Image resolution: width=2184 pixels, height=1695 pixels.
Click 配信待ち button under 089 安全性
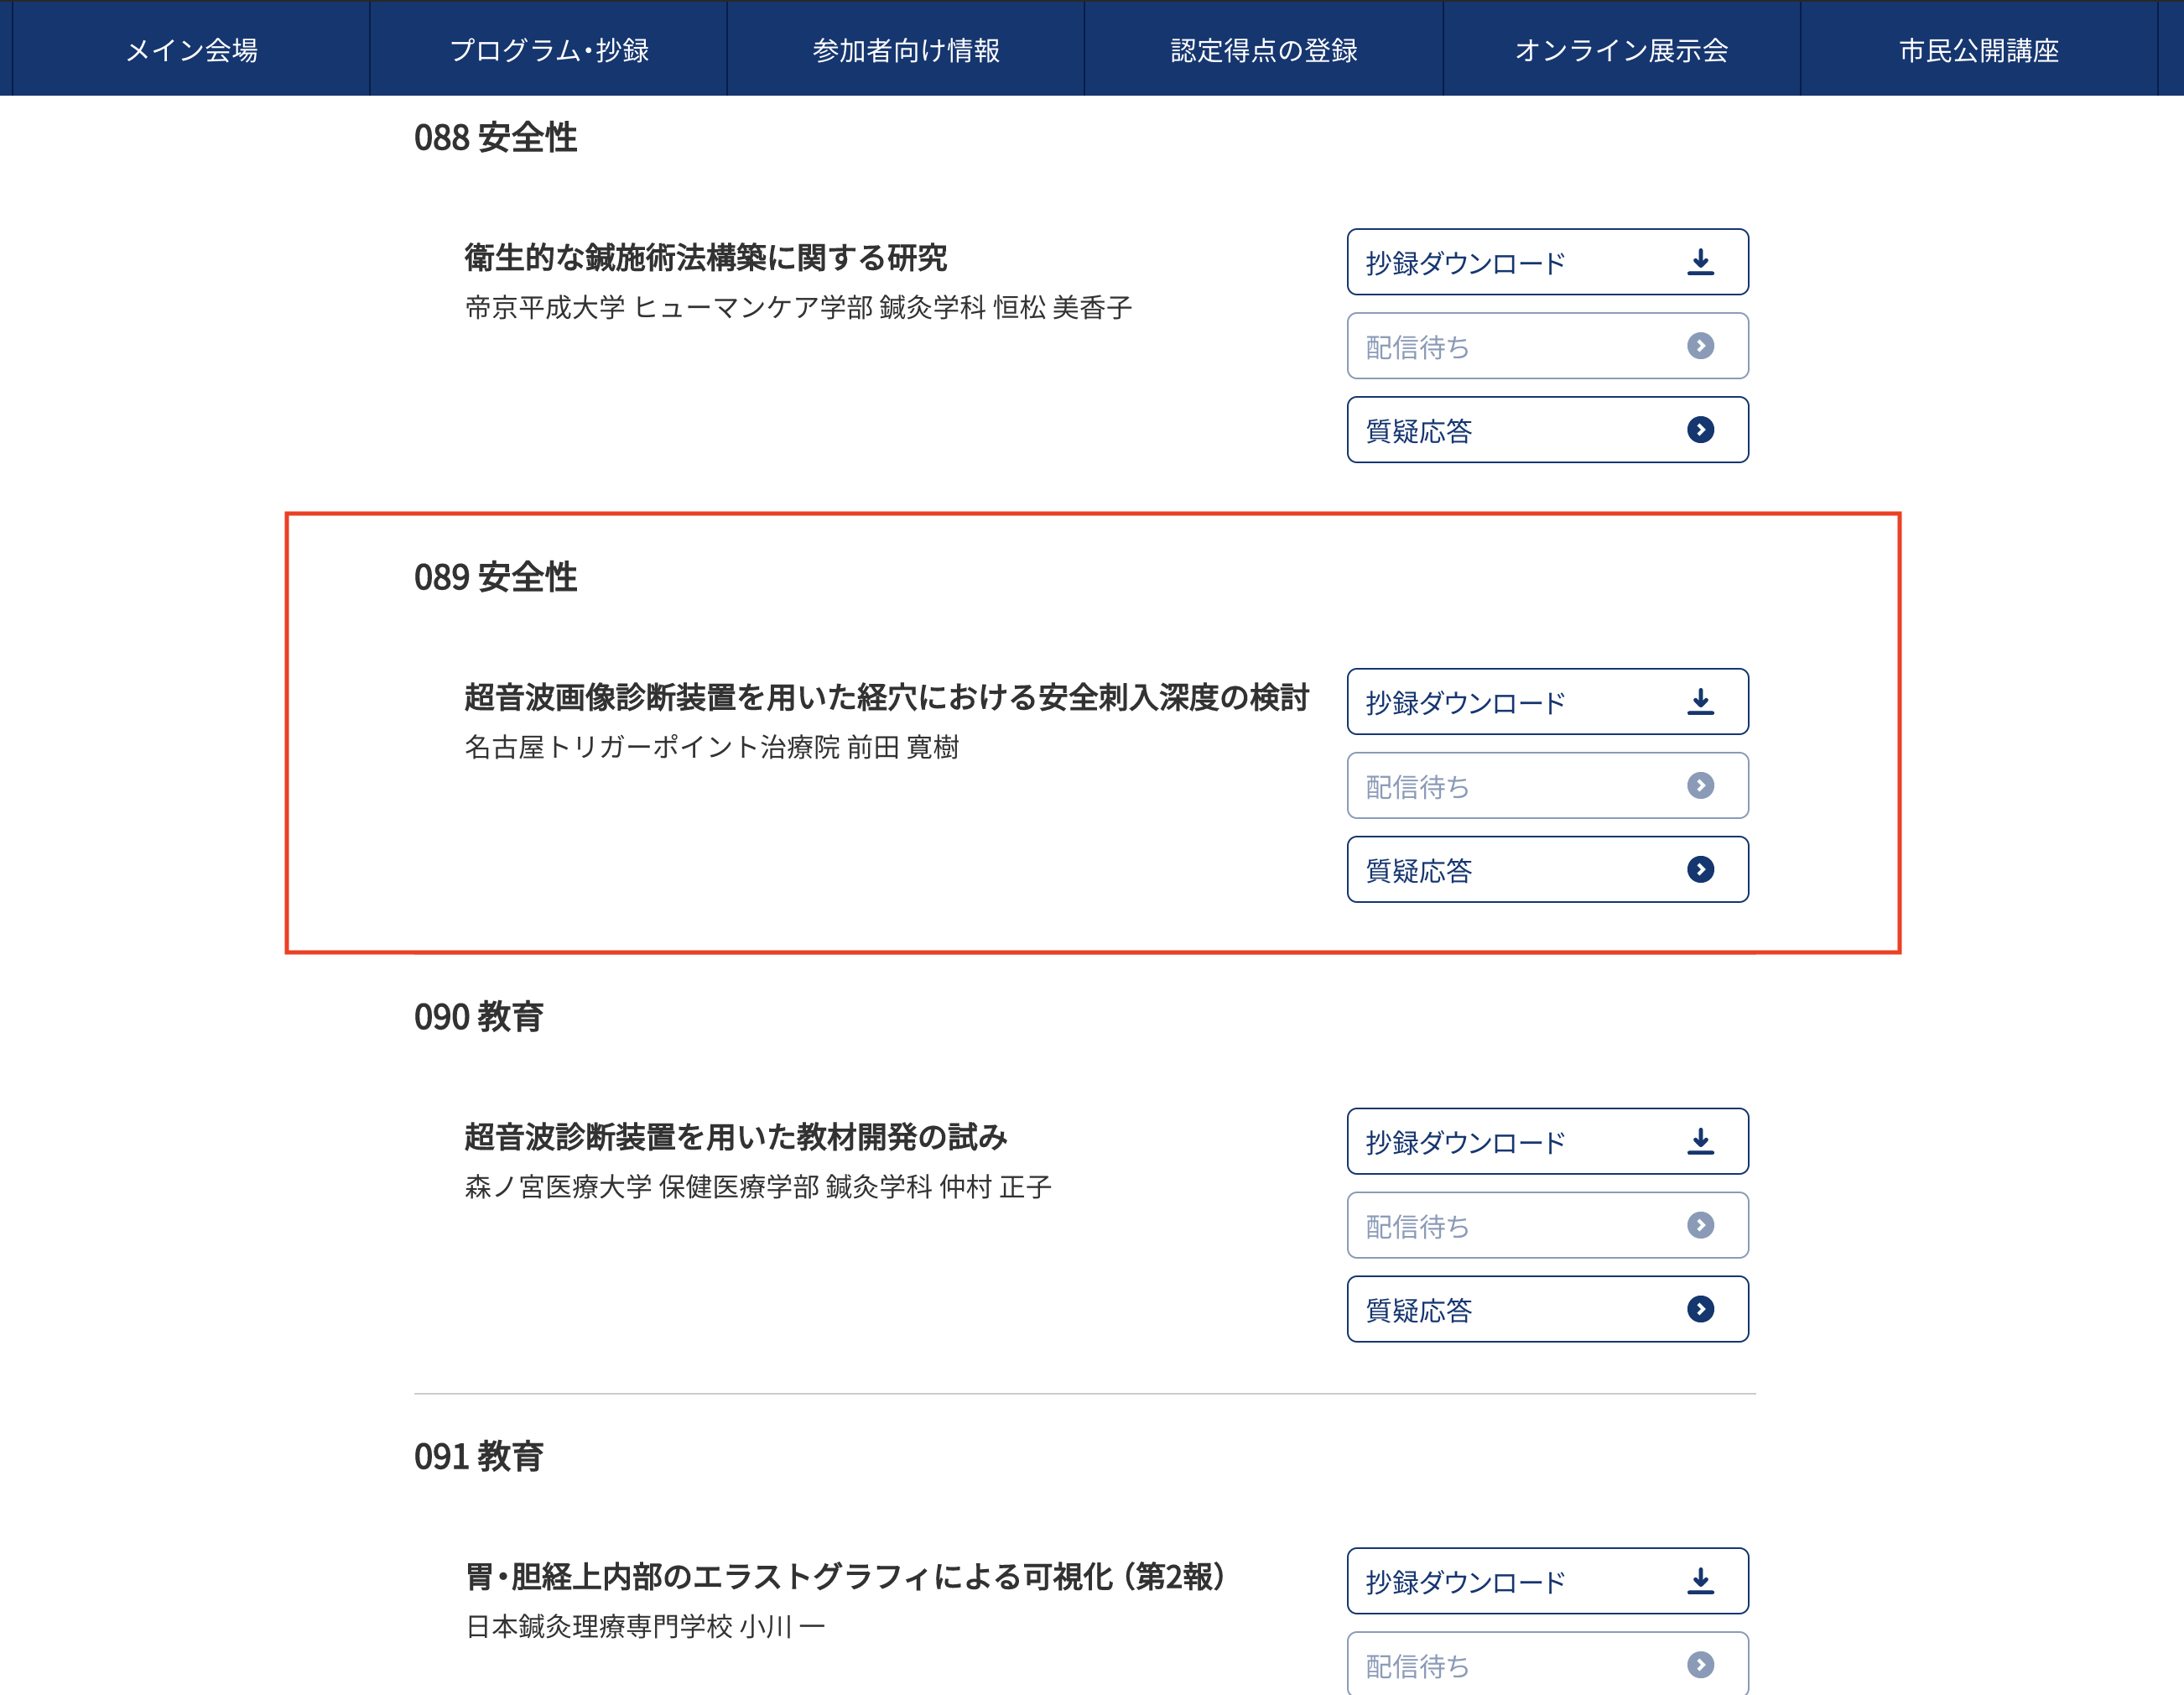point(1547,785)
